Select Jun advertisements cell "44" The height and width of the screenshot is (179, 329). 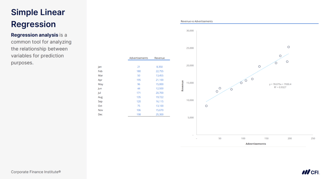[138, 89]
